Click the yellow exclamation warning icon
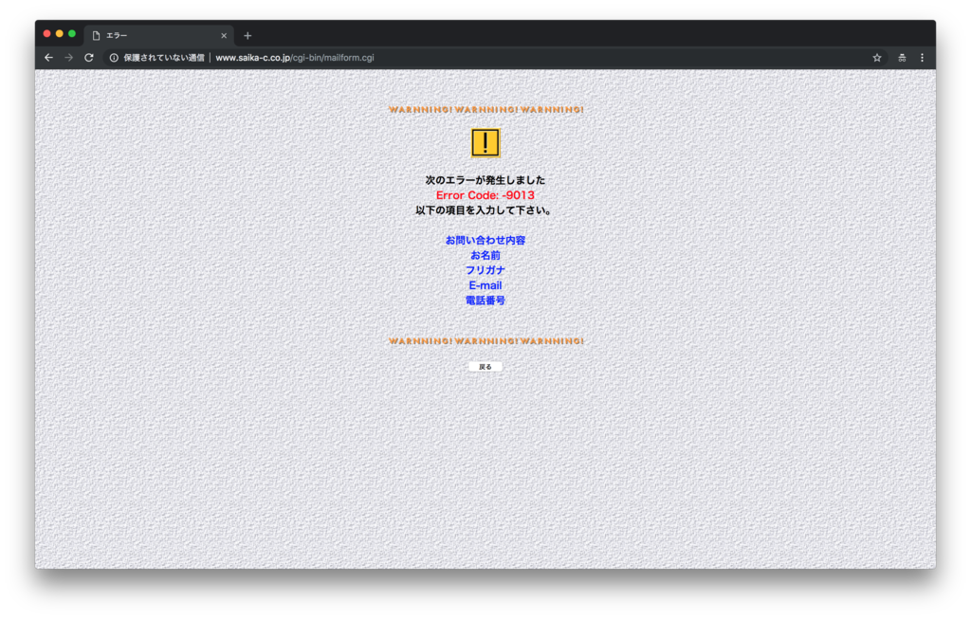Screen dimensions: 971x619 (x=485, y=143)
